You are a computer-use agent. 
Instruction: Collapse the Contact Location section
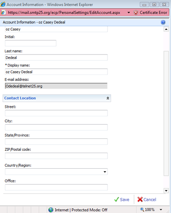pos(108,98)
